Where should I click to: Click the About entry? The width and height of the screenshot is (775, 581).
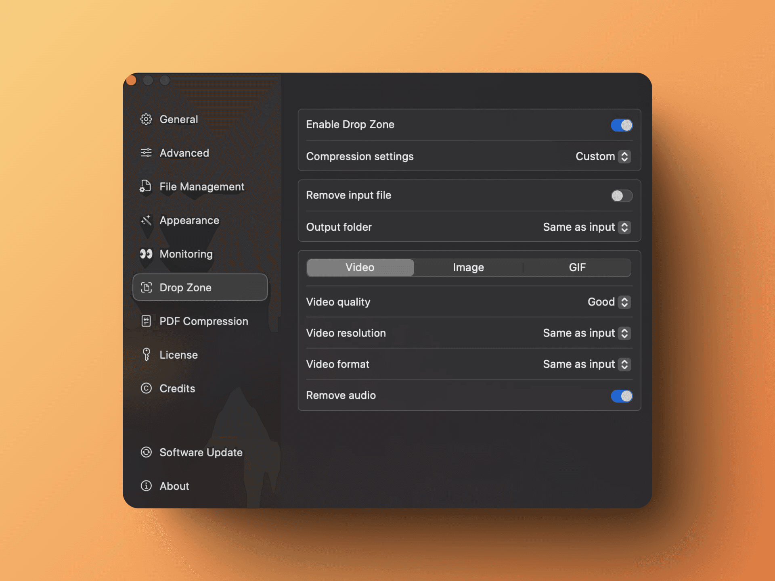(174, 486)
